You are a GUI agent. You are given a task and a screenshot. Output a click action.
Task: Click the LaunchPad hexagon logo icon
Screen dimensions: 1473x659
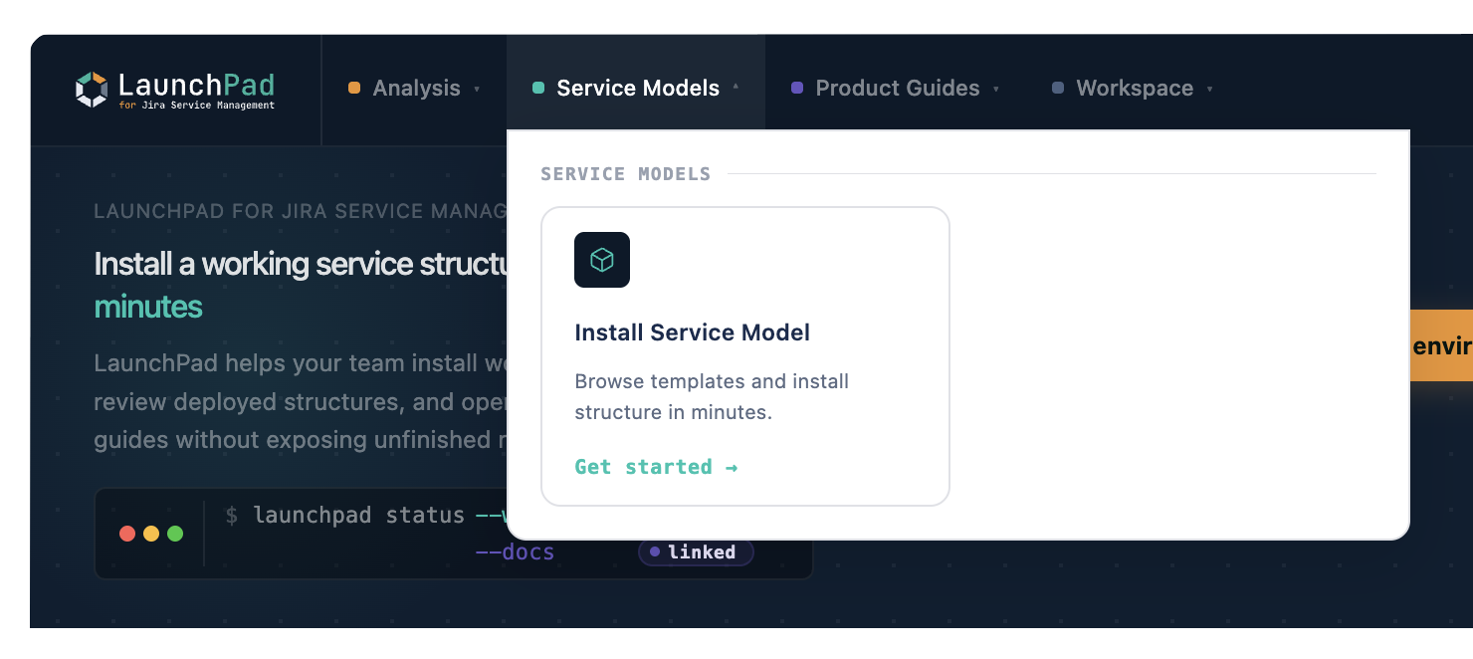click(x=92, y=90)
